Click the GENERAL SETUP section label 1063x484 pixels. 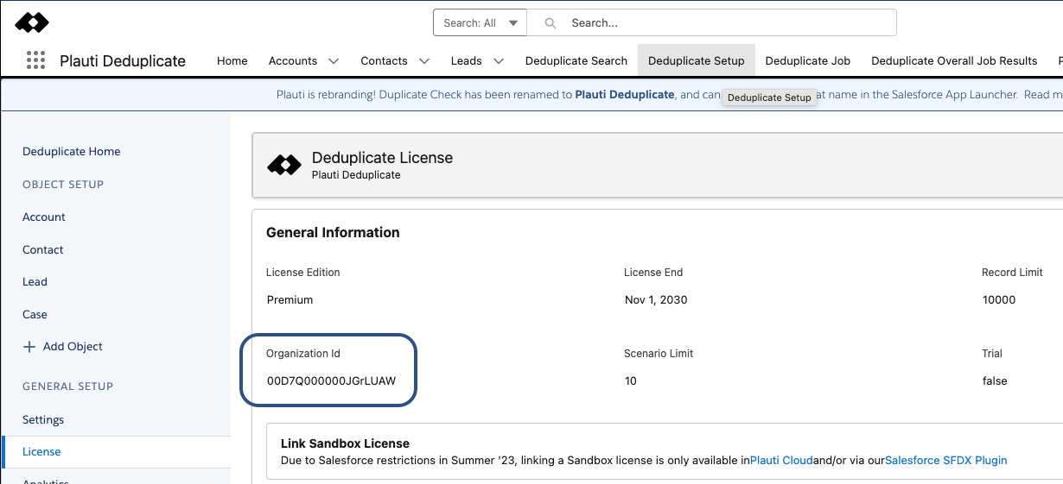click(67, 387)
